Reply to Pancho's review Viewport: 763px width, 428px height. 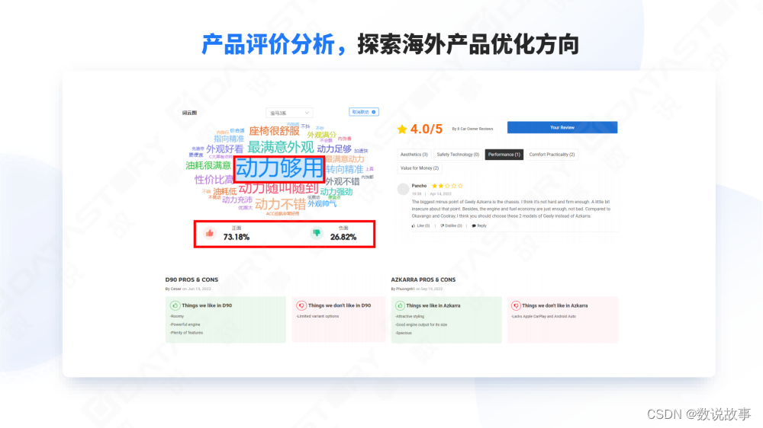[x=479, y=226]
